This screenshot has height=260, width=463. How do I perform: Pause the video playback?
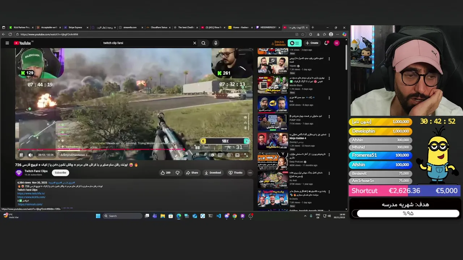pyautogui.click(x=21, y=155)
